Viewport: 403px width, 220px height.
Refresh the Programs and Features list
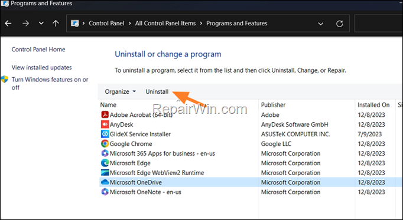pos(340,24)
